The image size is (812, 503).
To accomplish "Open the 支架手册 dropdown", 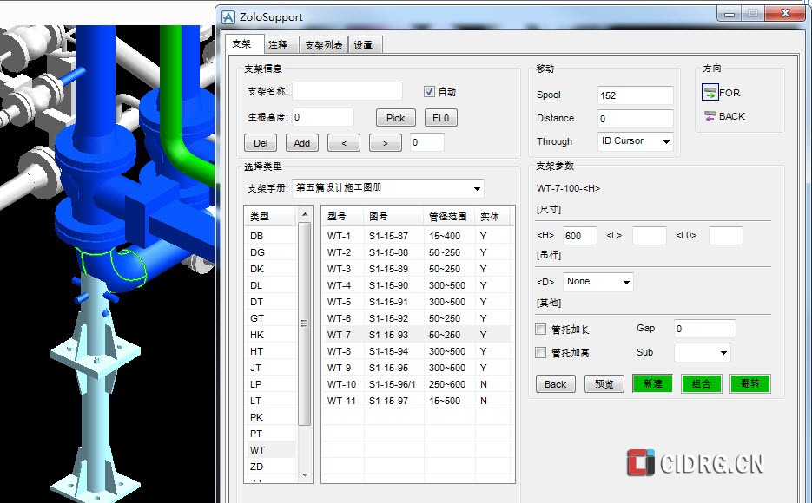I will click(x=477, y=189).
